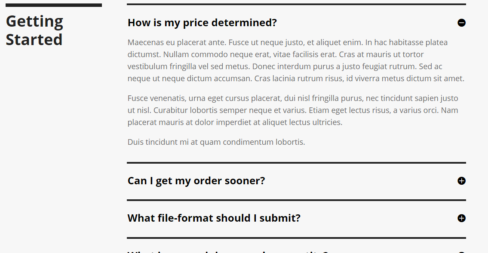
Task: Click plus icon beside file-format question
Action: point(461,218)
